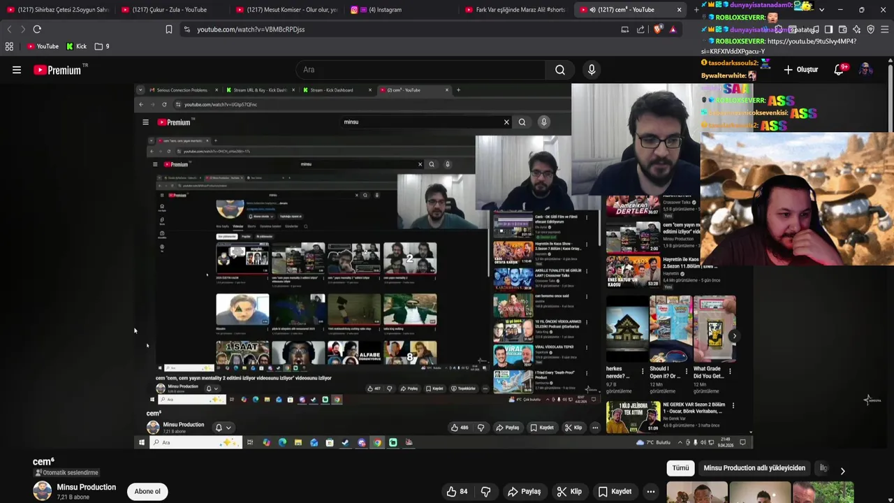
Task: Open the Leo AI sparkle icon
Action: pos(857,29)
